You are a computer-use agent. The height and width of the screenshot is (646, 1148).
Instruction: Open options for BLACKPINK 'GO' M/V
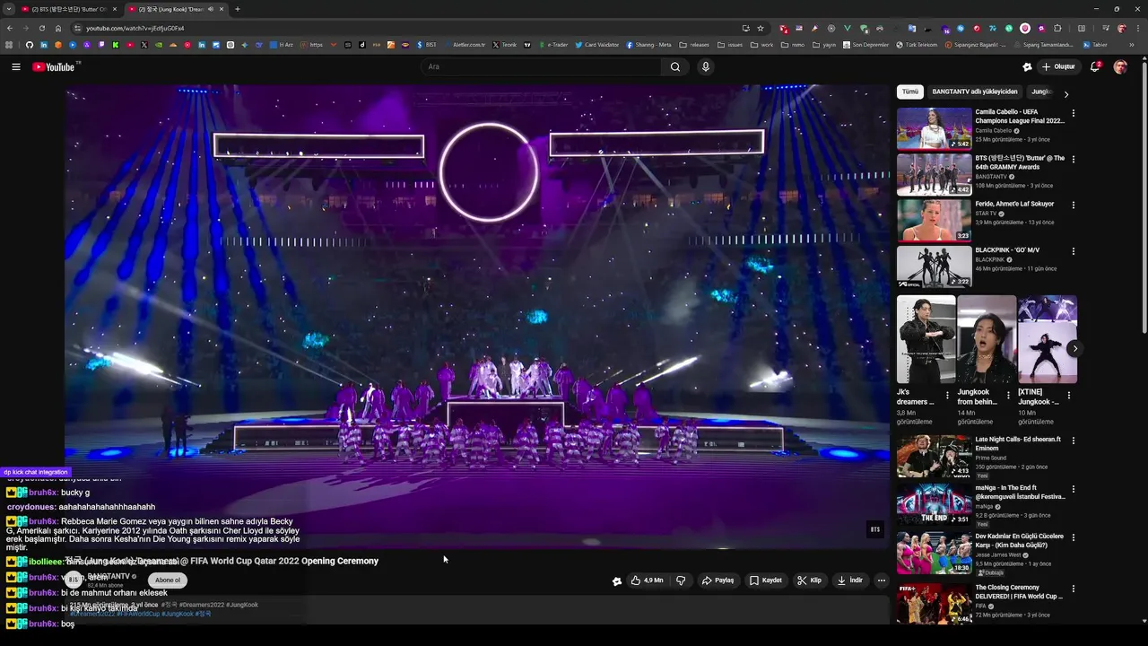1073,250
